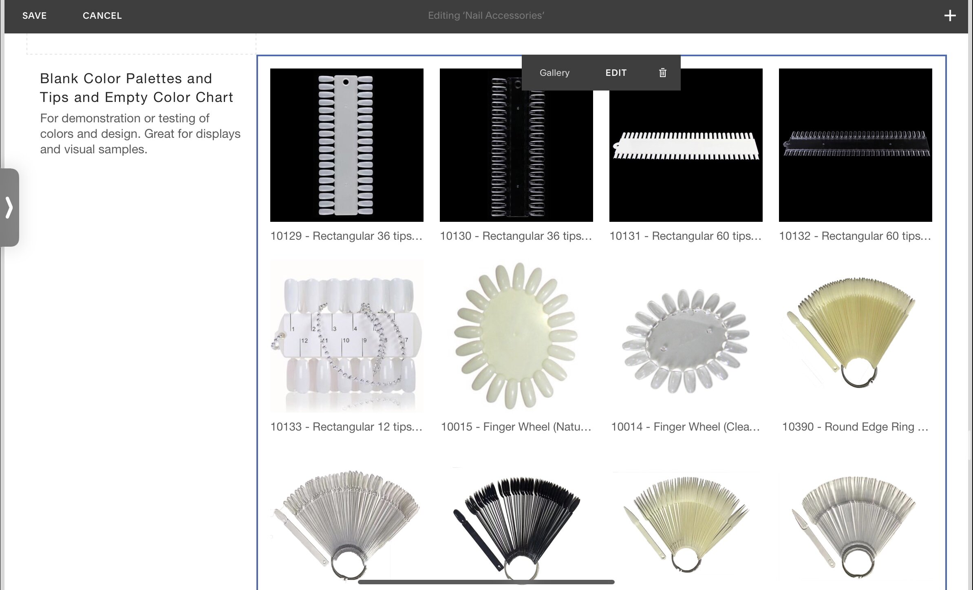Click the 10015 natural Finger Wheel image
973x590 pixels.
(x=516, y=336)
